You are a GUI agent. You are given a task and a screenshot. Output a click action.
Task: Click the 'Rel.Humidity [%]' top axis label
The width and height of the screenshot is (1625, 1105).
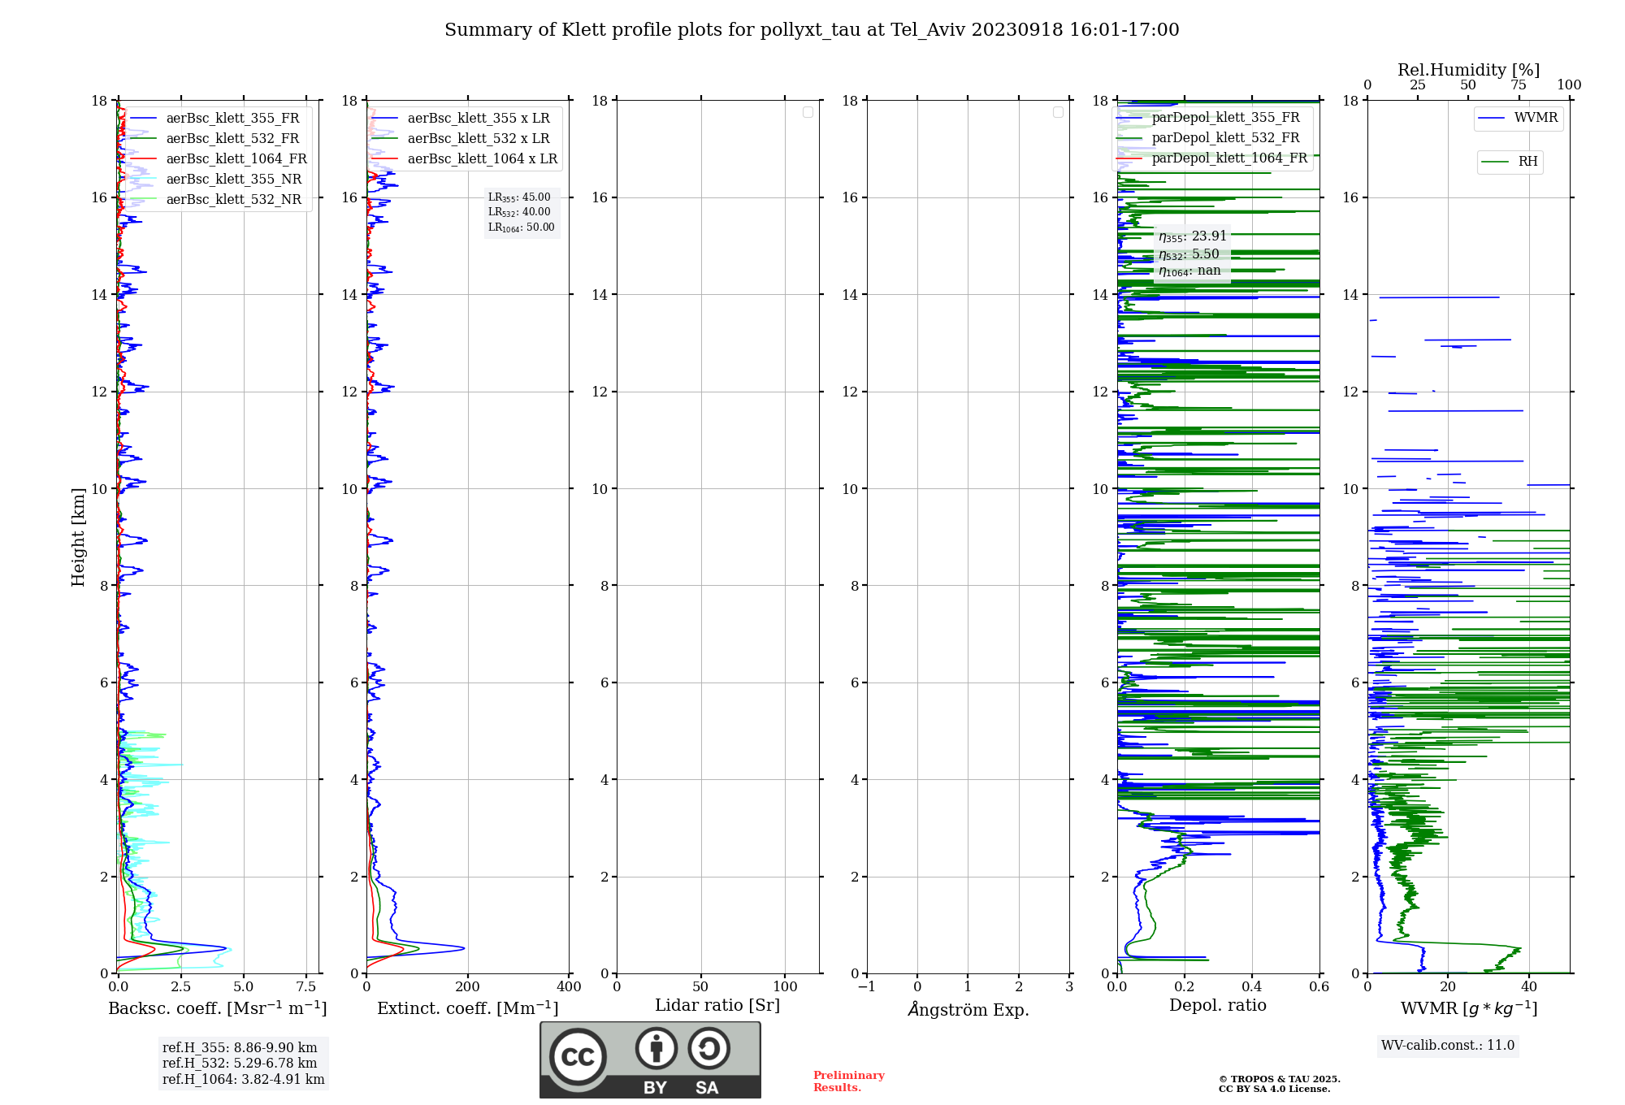1469,70
